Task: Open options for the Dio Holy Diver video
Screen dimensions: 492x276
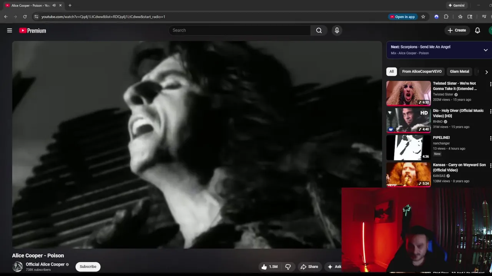Action: click(490, 111)
